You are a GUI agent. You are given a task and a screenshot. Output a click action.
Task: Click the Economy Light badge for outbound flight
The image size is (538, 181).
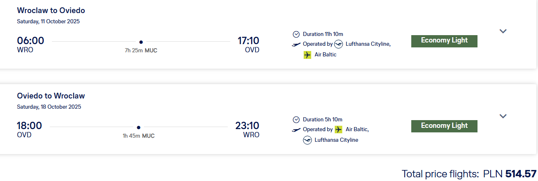click(444, 41)
